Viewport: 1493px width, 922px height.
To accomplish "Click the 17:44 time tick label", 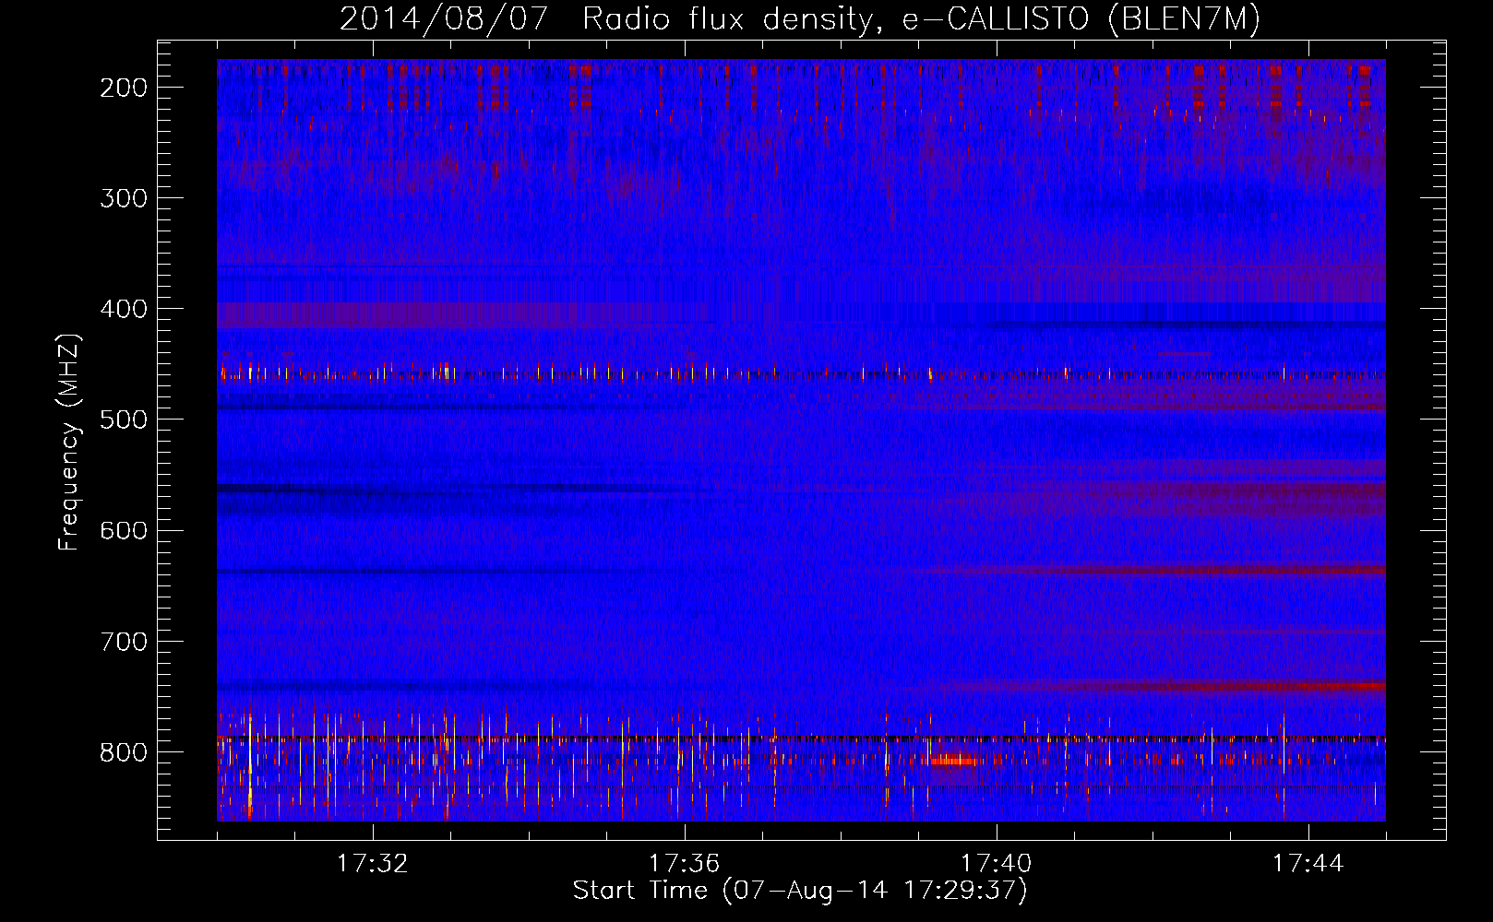I will tap(1308, 864).
